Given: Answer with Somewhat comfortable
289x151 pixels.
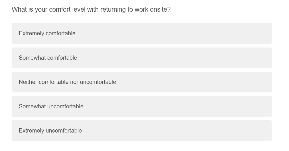Looking at the screenshot, I should point(142,58).
